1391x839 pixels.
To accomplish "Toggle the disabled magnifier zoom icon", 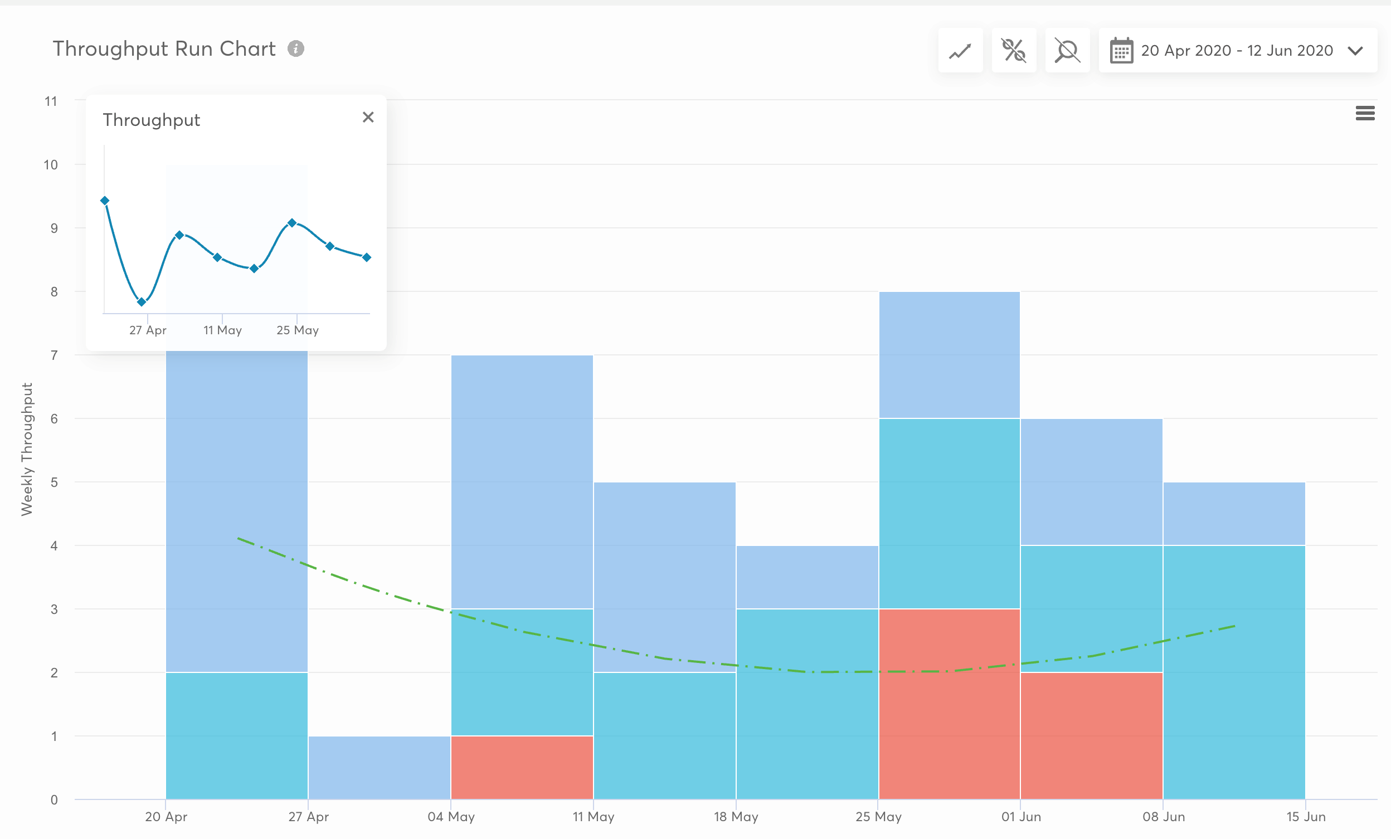I will click(1067, 51).
